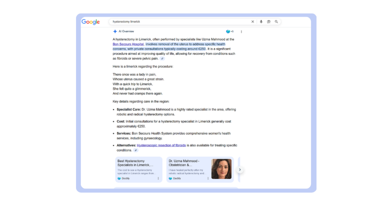Click the AI Overview sparkle icon
The height and width of the screenshot is (214, 382).
pyautogui.click(x=115, y=32)
